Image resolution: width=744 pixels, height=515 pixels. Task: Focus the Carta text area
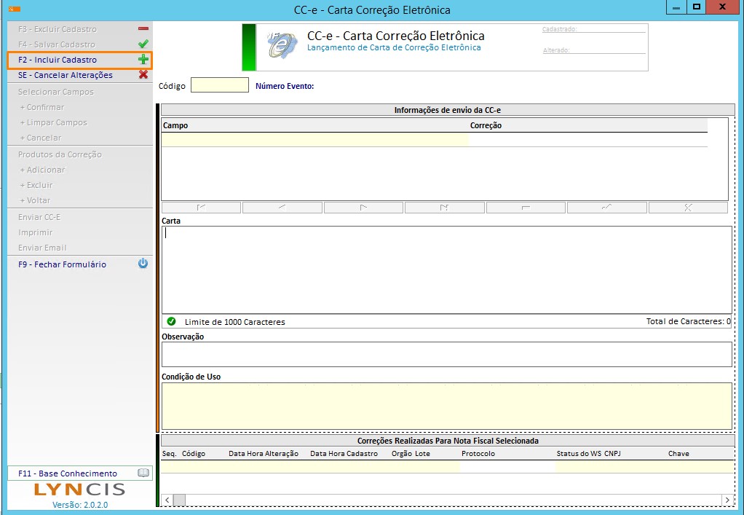pos(446,269)
